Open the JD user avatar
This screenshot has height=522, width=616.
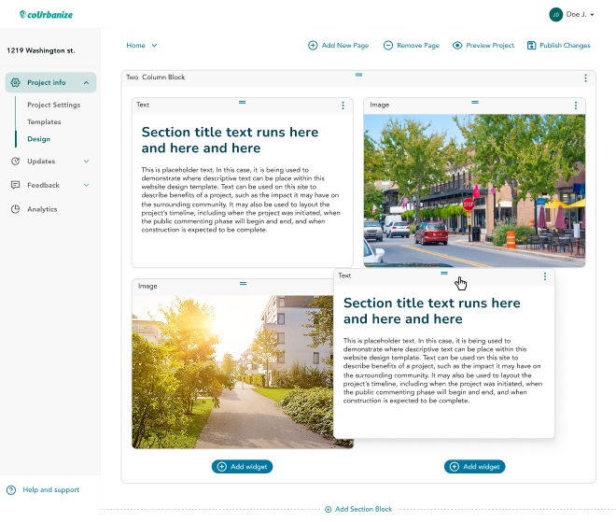click(555, 15)
